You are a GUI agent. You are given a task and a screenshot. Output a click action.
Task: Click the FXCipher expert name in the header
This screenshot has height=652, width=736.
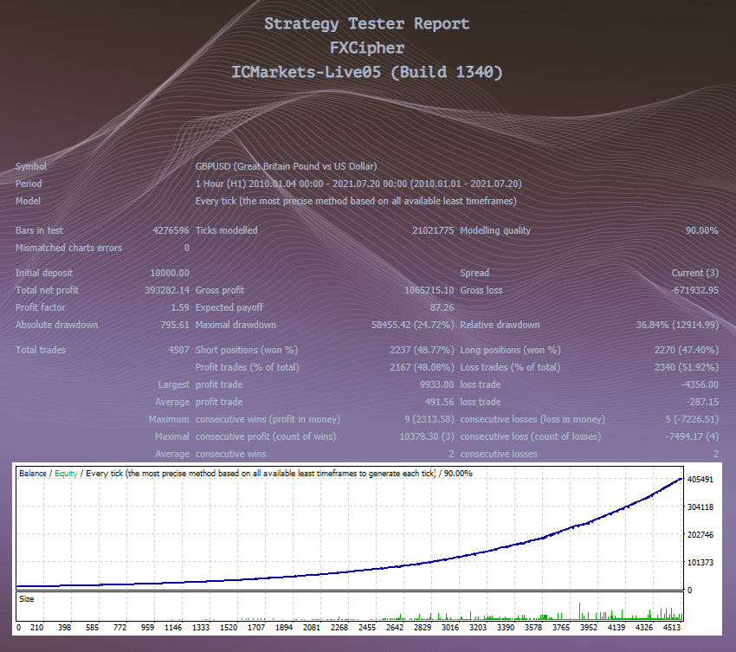point(367,48)
